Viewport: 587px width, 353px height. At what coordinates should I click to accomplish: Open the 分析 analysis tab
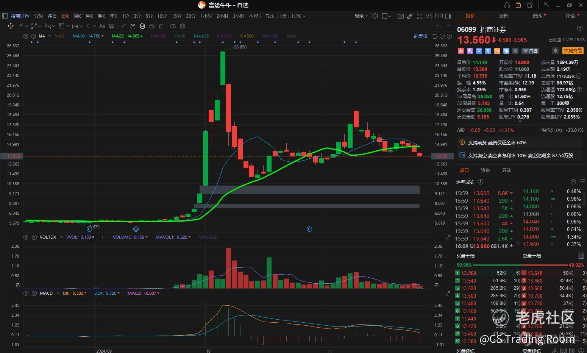(x=504, y=16)
